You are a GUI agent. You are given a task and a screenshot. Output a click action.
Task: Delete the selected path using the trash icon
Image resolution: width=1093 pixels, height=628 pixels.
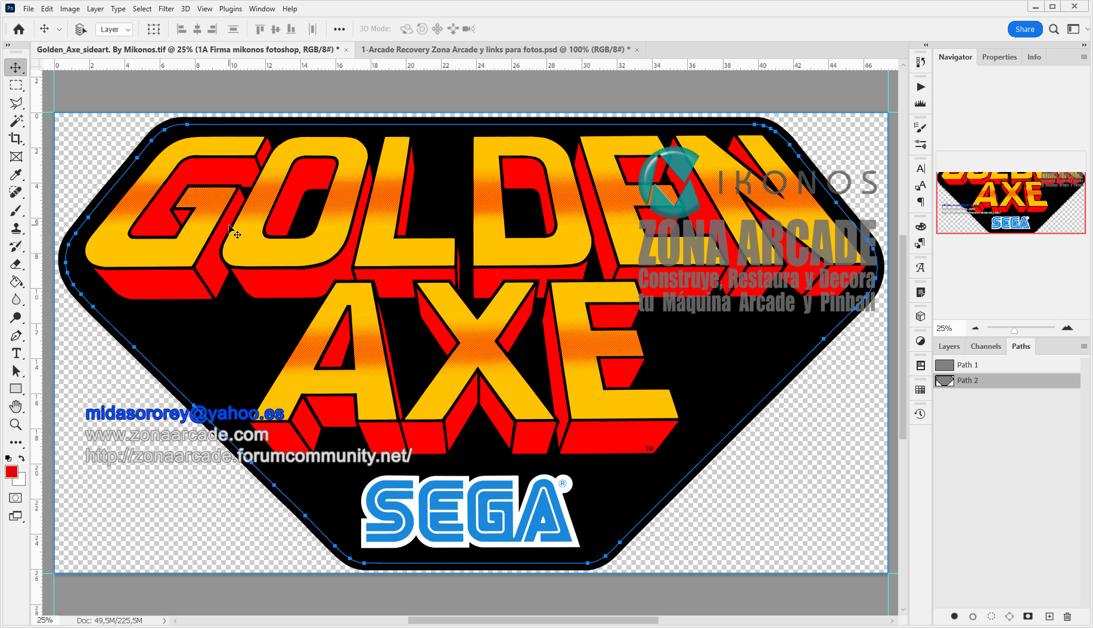(x=1067, y=617)
